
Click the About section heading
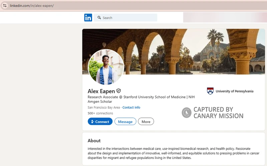point(94,141)
